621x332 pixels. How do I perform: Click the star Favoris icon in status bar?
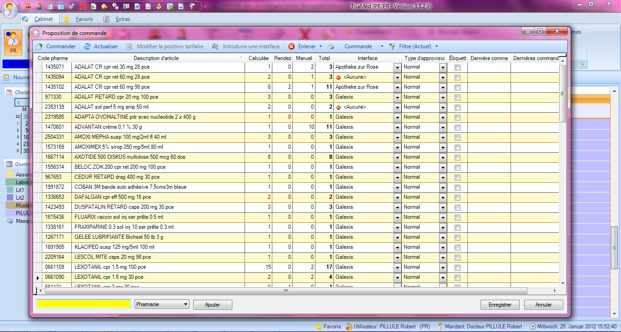(319, 327)
